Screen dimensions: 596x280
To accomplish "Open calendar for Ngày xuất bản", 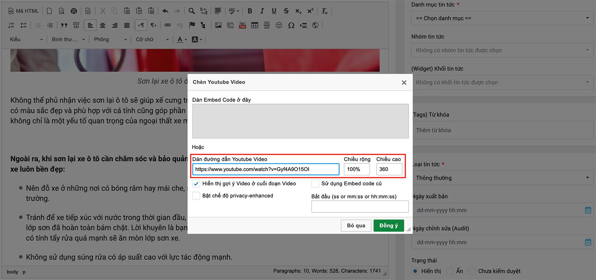I will click(588, 210).
